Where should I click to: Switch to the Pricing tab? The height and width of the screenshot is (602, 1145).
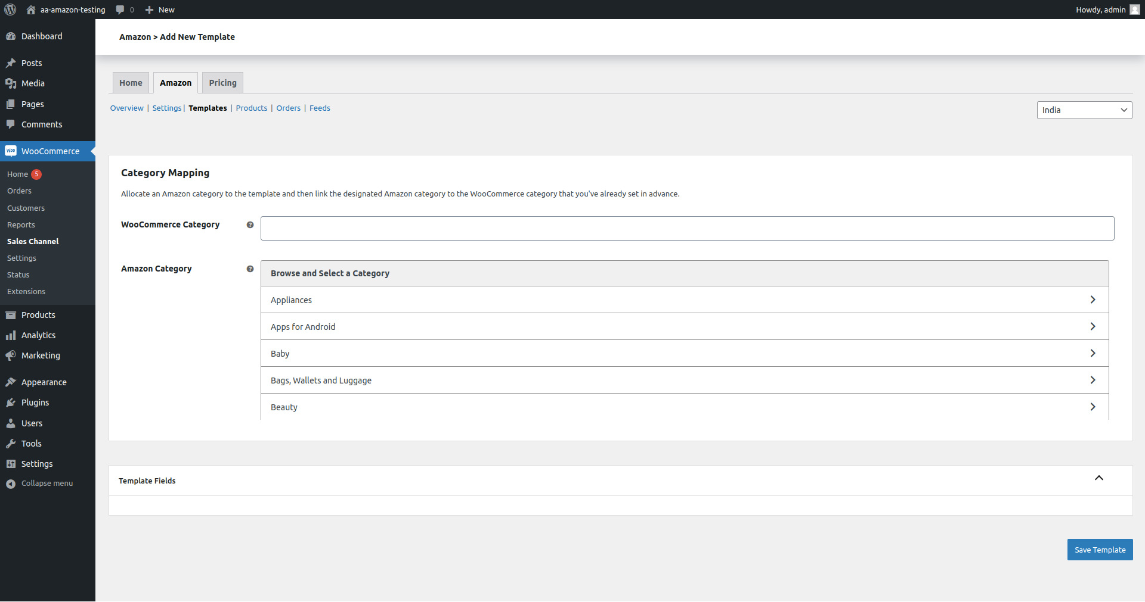tap(222, 83)
